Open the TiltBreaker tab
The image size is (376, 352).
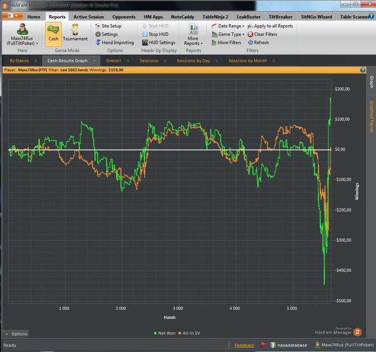point(280,17)
